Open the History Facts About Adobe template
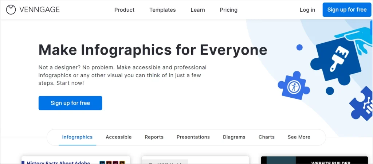Image resolution: width=373 pixels, height=164 pixels. tap(76, 160)
